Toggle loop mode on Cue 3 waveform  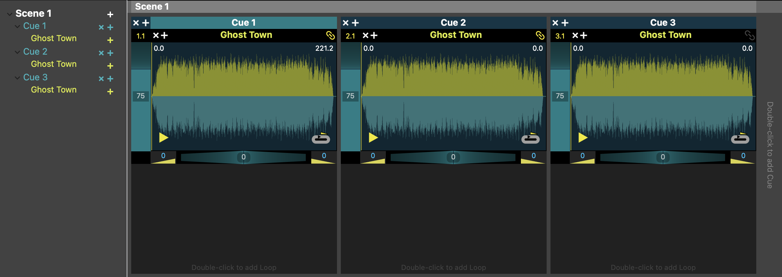tap(740, 138)
